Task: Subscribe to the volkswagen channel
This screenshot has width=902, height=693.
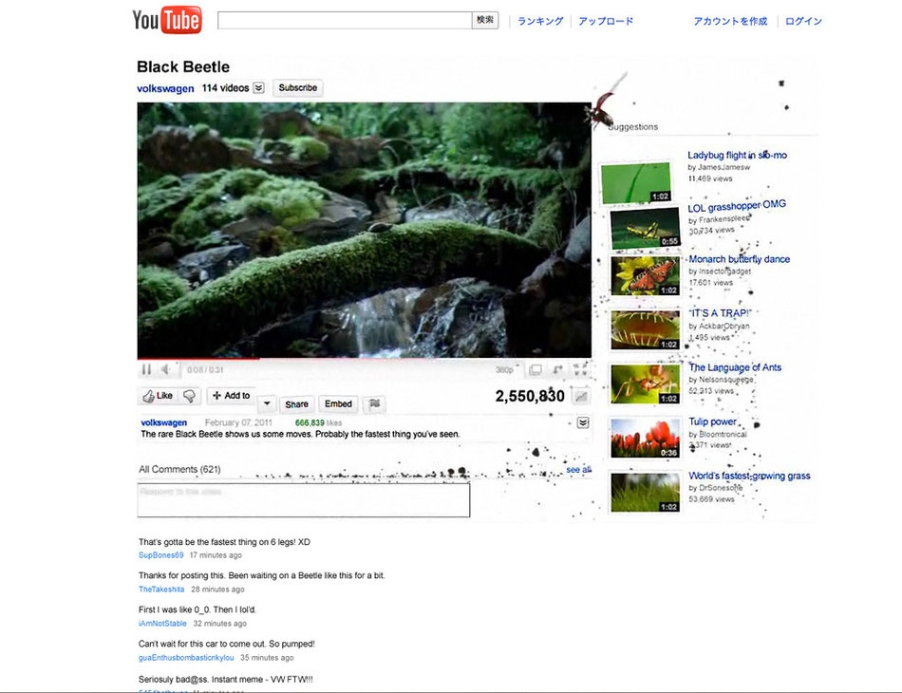Action: (298, 88)
